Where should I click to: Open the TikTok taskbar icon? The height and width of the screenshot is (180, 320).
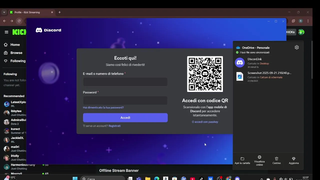201,178
